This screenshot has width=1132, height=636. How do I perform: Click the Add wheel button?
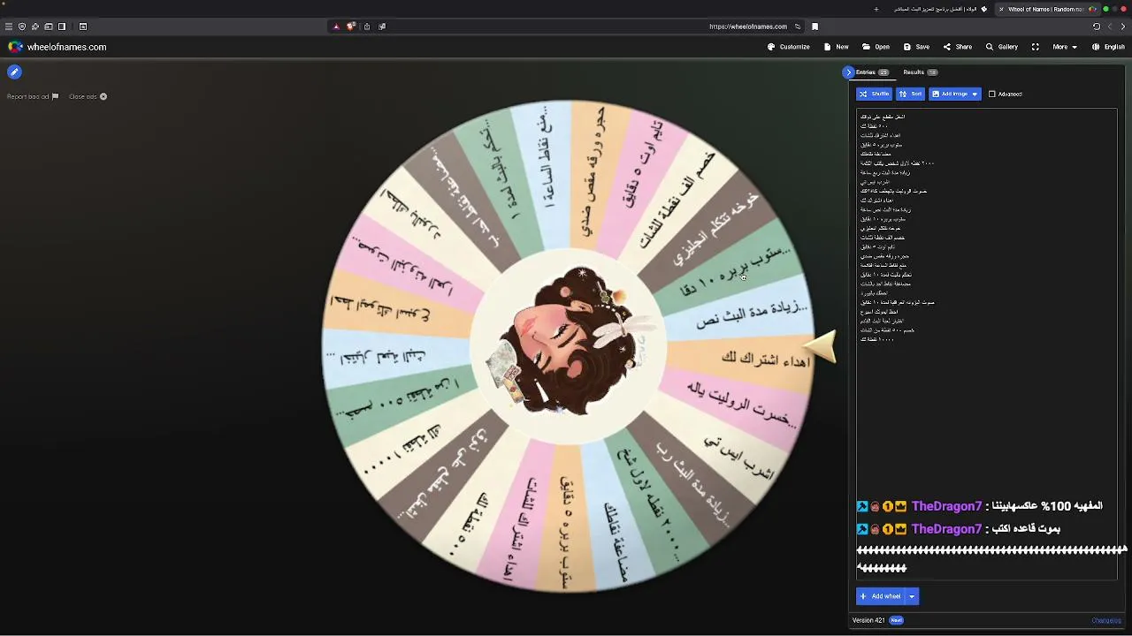(x=880, y=596)
